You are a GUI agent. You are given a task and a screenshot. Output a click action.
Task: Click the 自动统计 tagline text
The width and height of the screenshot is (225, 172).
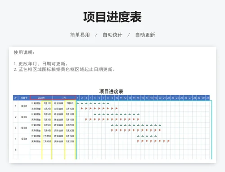coord(112,35)
